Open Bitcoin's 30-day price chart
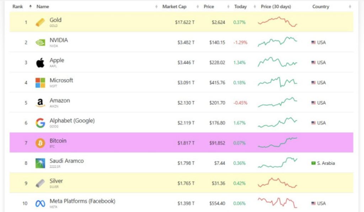 click(x=277, y=143)
